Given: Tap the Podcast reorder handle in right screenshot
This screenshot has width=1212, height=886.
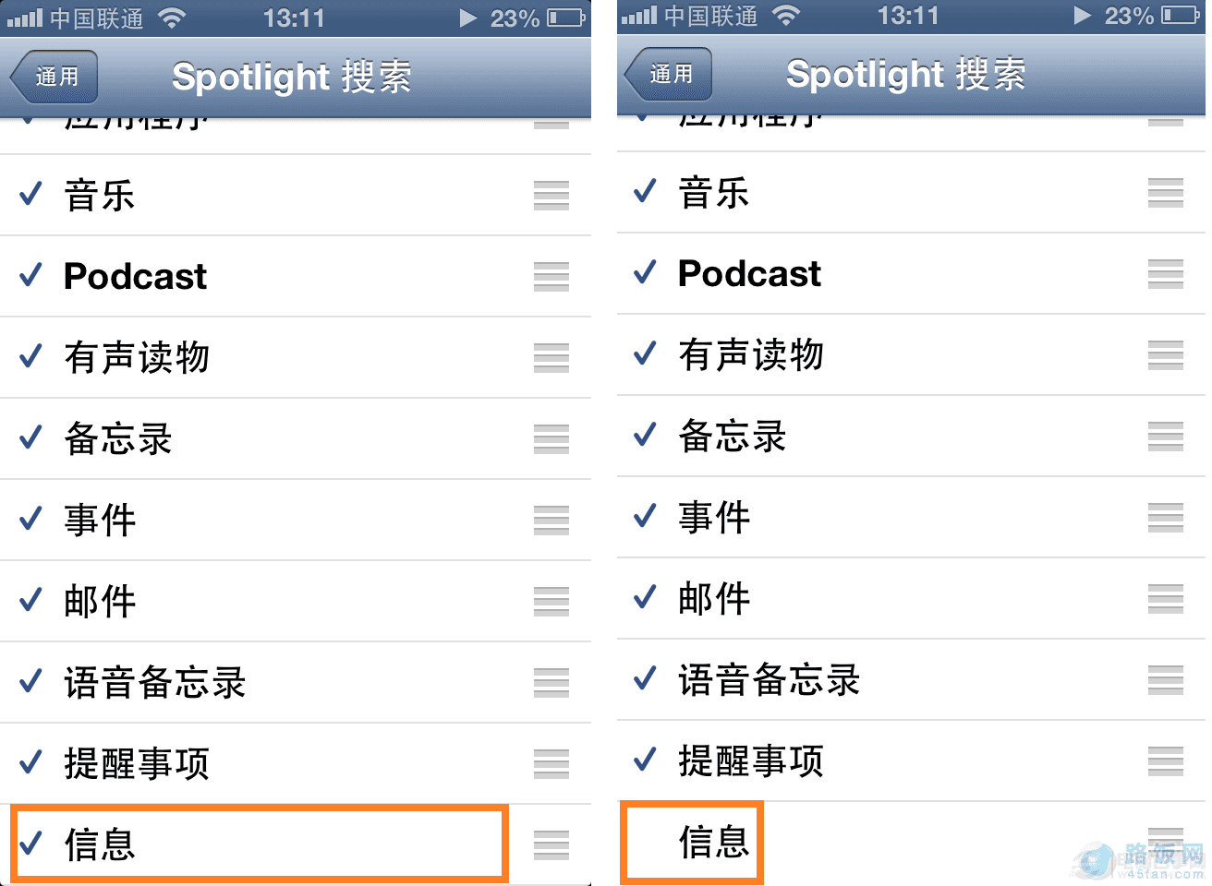Looking at the screenshot, I should pos(1165,274).
